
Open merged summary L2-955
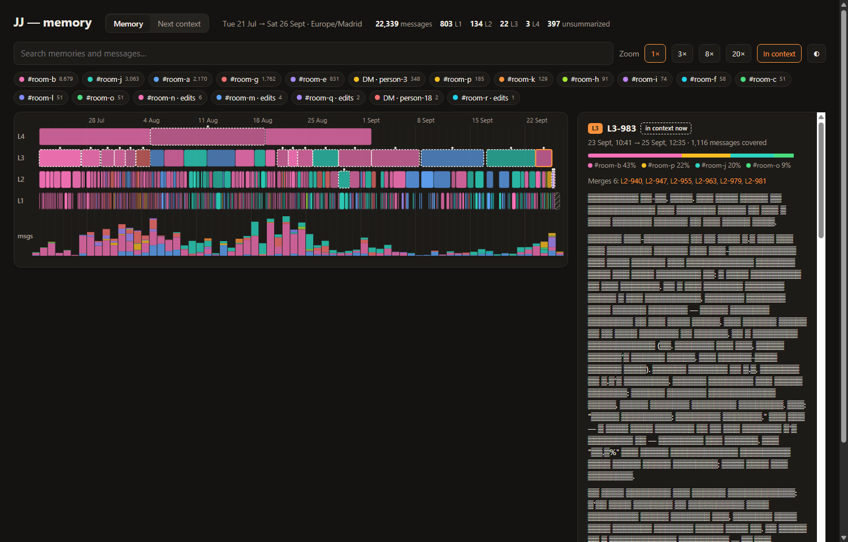[x=681, y=181]
